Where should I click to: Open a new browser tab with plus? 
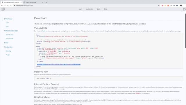coord(46,2)
